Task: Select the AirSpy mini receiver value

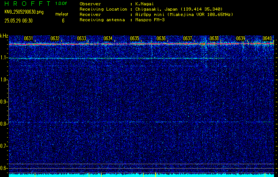Action: pos(184,15)
